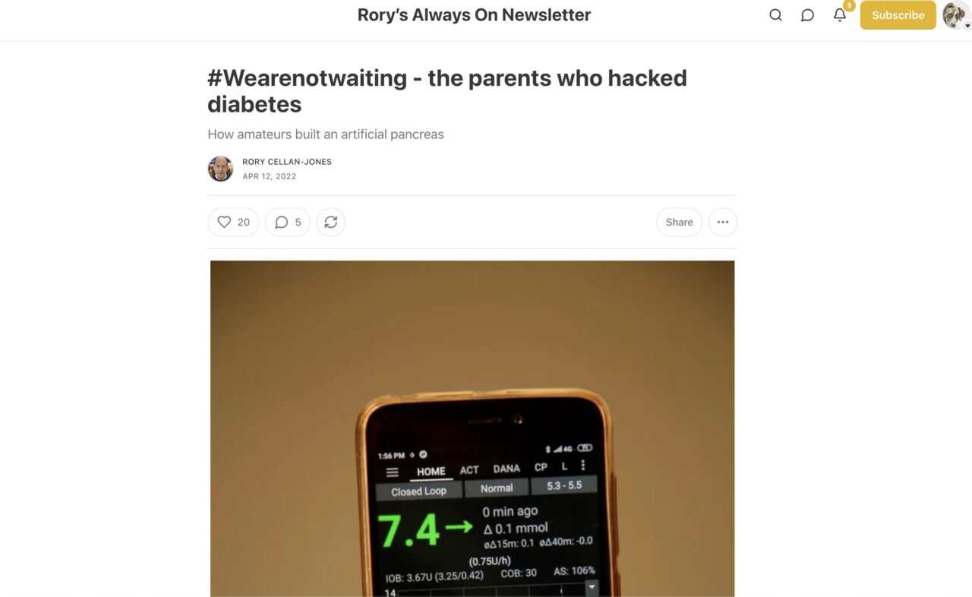This screenshot has height=597, width=972.
Task: Open the three-dots more options menu
Action: click(723, 222)
